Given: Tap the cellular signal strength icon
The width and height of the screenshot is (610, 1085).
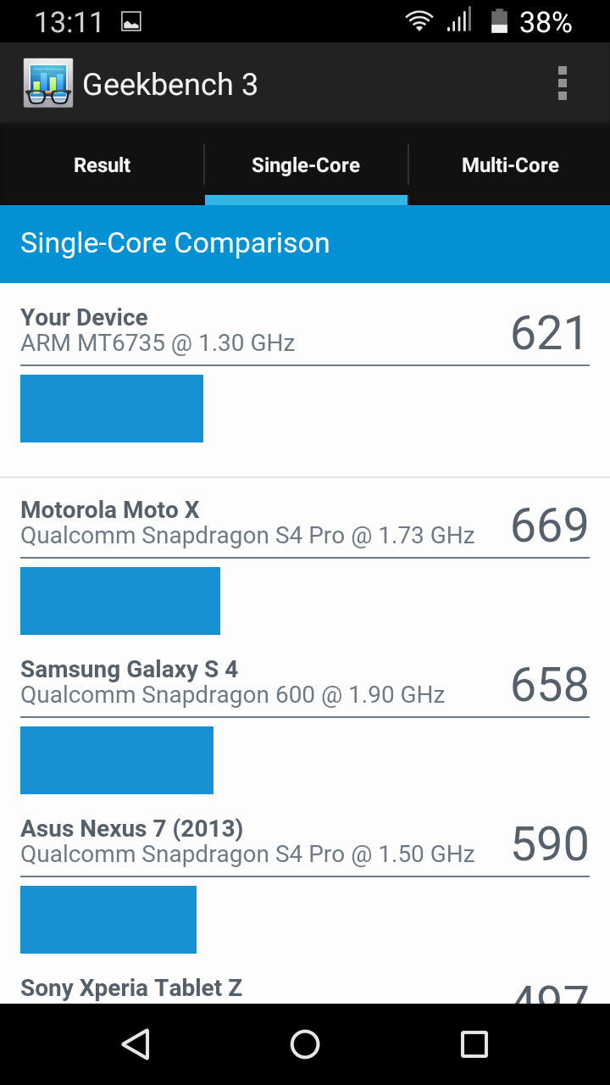Looking at the screenshot, I should (x=459, y=20).
